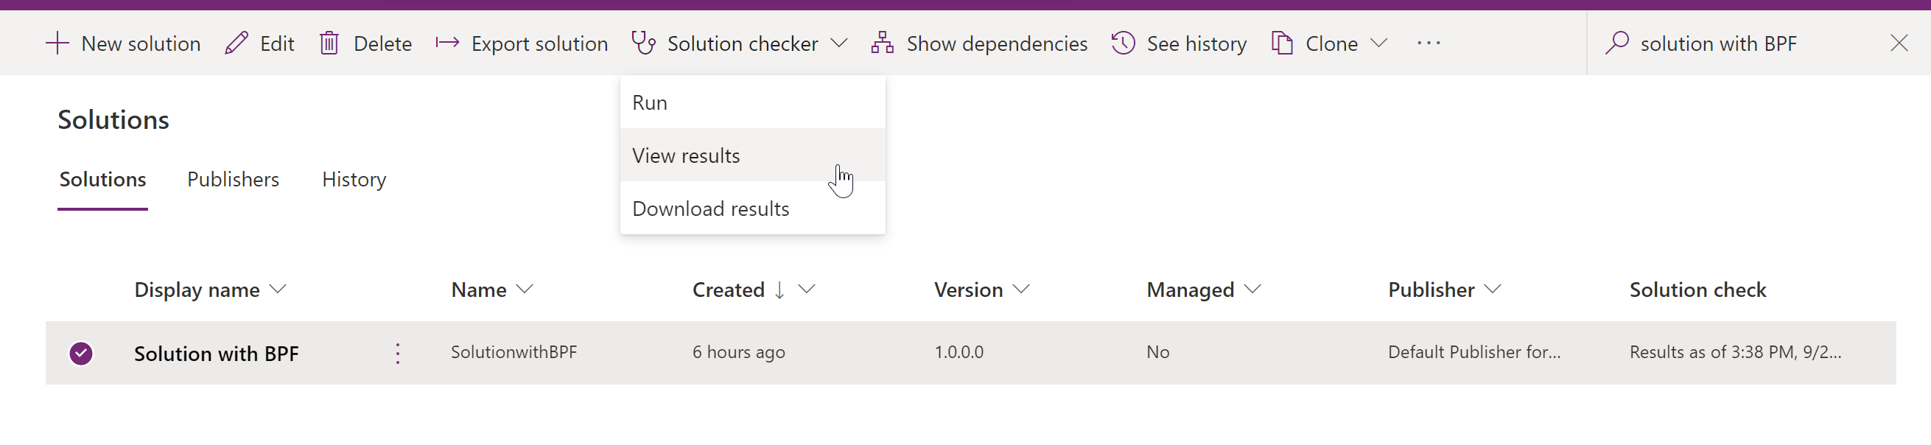
Task: Expand the Managed column filter chevron
Action: click(x=1252, y=289)
